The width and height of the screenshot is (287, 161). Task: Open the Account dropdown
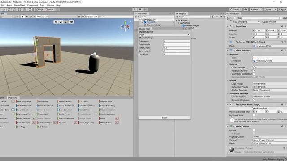pyautogui.click(x=256, y=9)
